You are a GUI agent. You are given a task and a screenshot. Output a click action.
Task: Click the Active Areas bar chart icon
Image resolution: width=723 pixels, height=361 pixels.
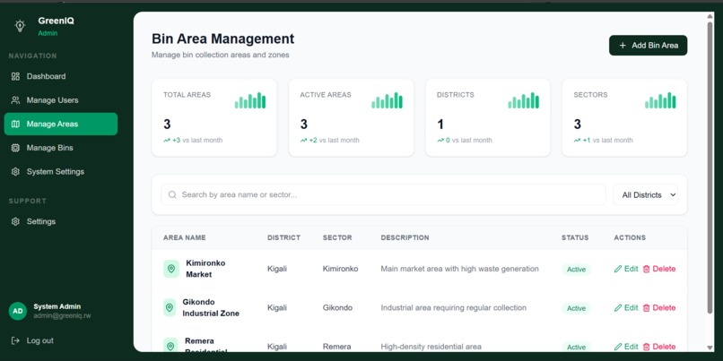387,100
